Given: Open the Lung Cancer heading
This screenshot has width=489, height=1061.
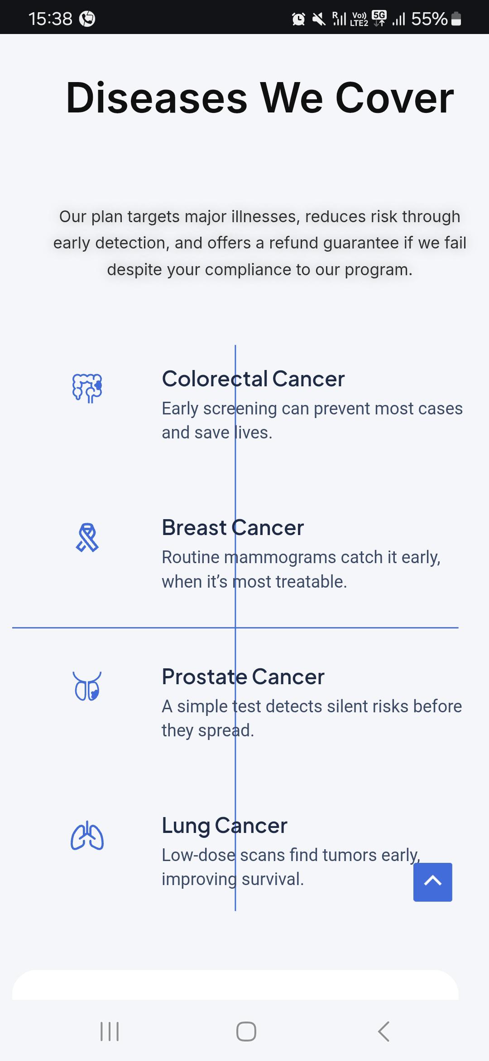Looking at the screenshot, I should pos(225,825).
